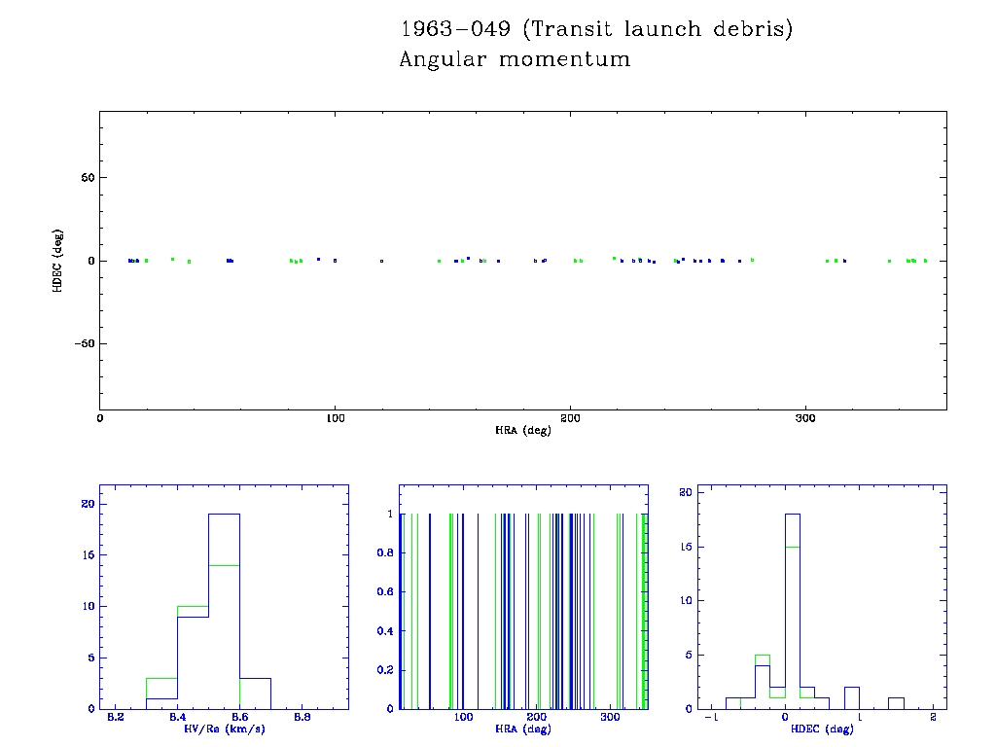Viewport: 996px width, 747px height.
Task: Select the "20" tick on the HV/Re histogram y-axis
Action: 87,504
